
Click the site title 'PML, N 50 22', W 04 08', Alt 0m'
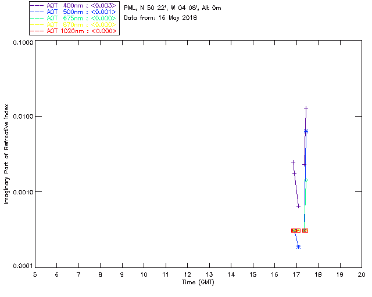(173, 8)
